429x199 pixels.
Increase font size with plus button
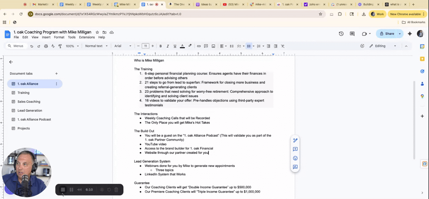[x=152, y=46]
